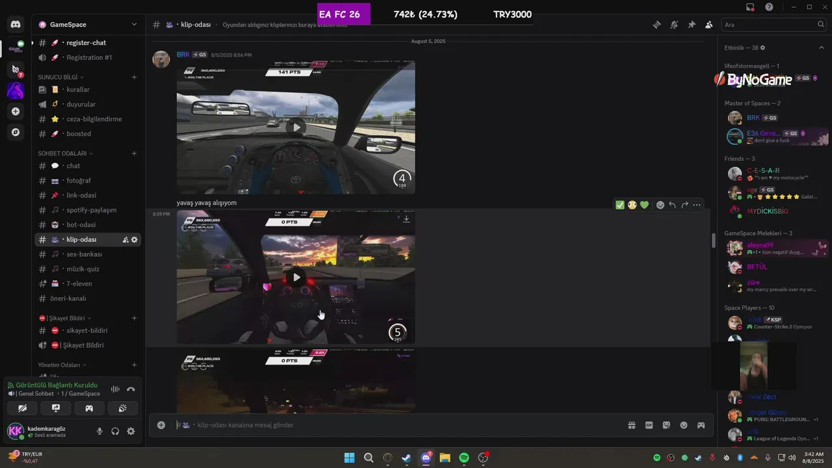Open member C-E-S-A-R in member list
The width and height of the screenshot is (832, 468).
(x=777, y=174)
